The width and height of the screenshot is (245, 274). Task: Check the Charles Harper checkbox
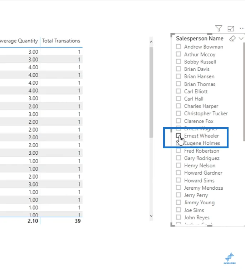click(178, 106)
